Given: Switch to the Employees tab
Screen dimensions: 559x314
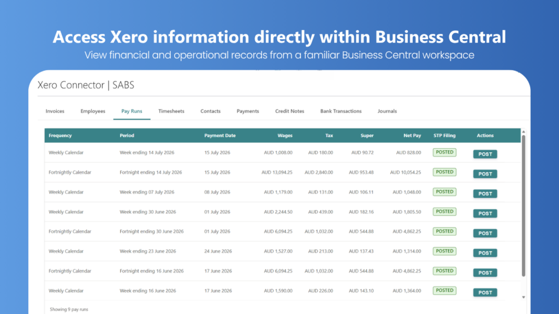Looking at the screenshot, I should pos(93,111).
